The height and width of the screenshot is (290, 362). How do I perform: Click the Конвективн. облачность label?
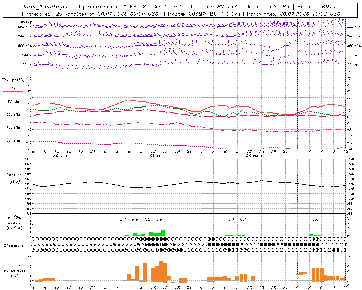[14, 267]
